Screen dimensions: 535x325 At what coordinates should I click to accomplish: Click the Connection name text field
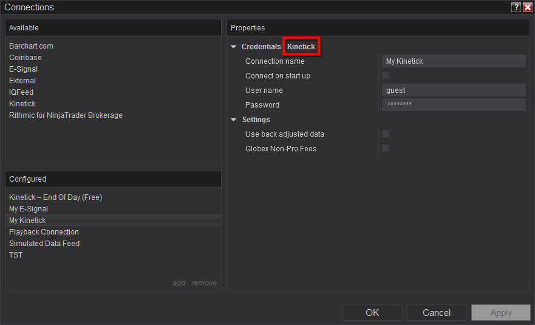pos(453,61)
